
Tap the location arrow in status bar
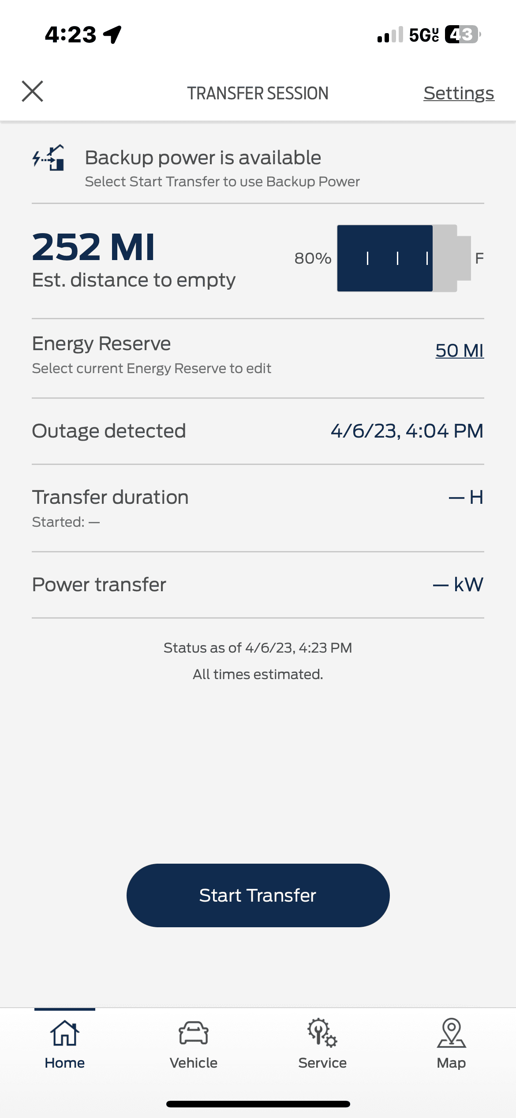112,34
